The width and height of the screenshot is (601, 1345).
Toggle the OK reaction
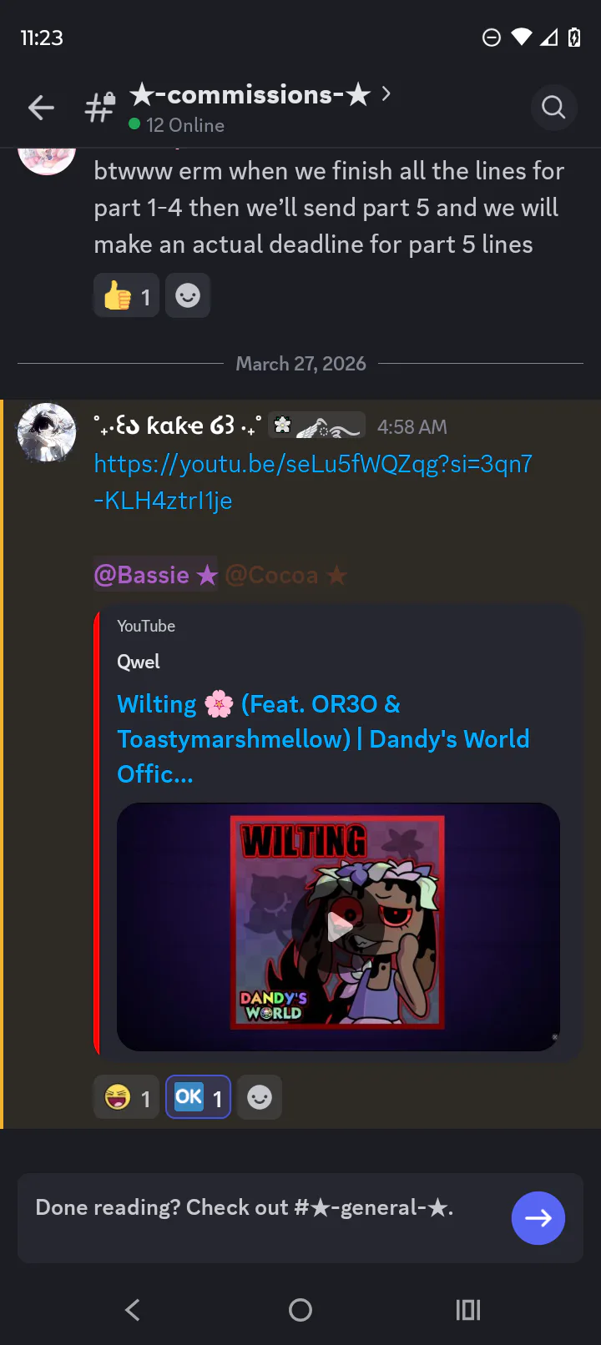click(198, 1097)
